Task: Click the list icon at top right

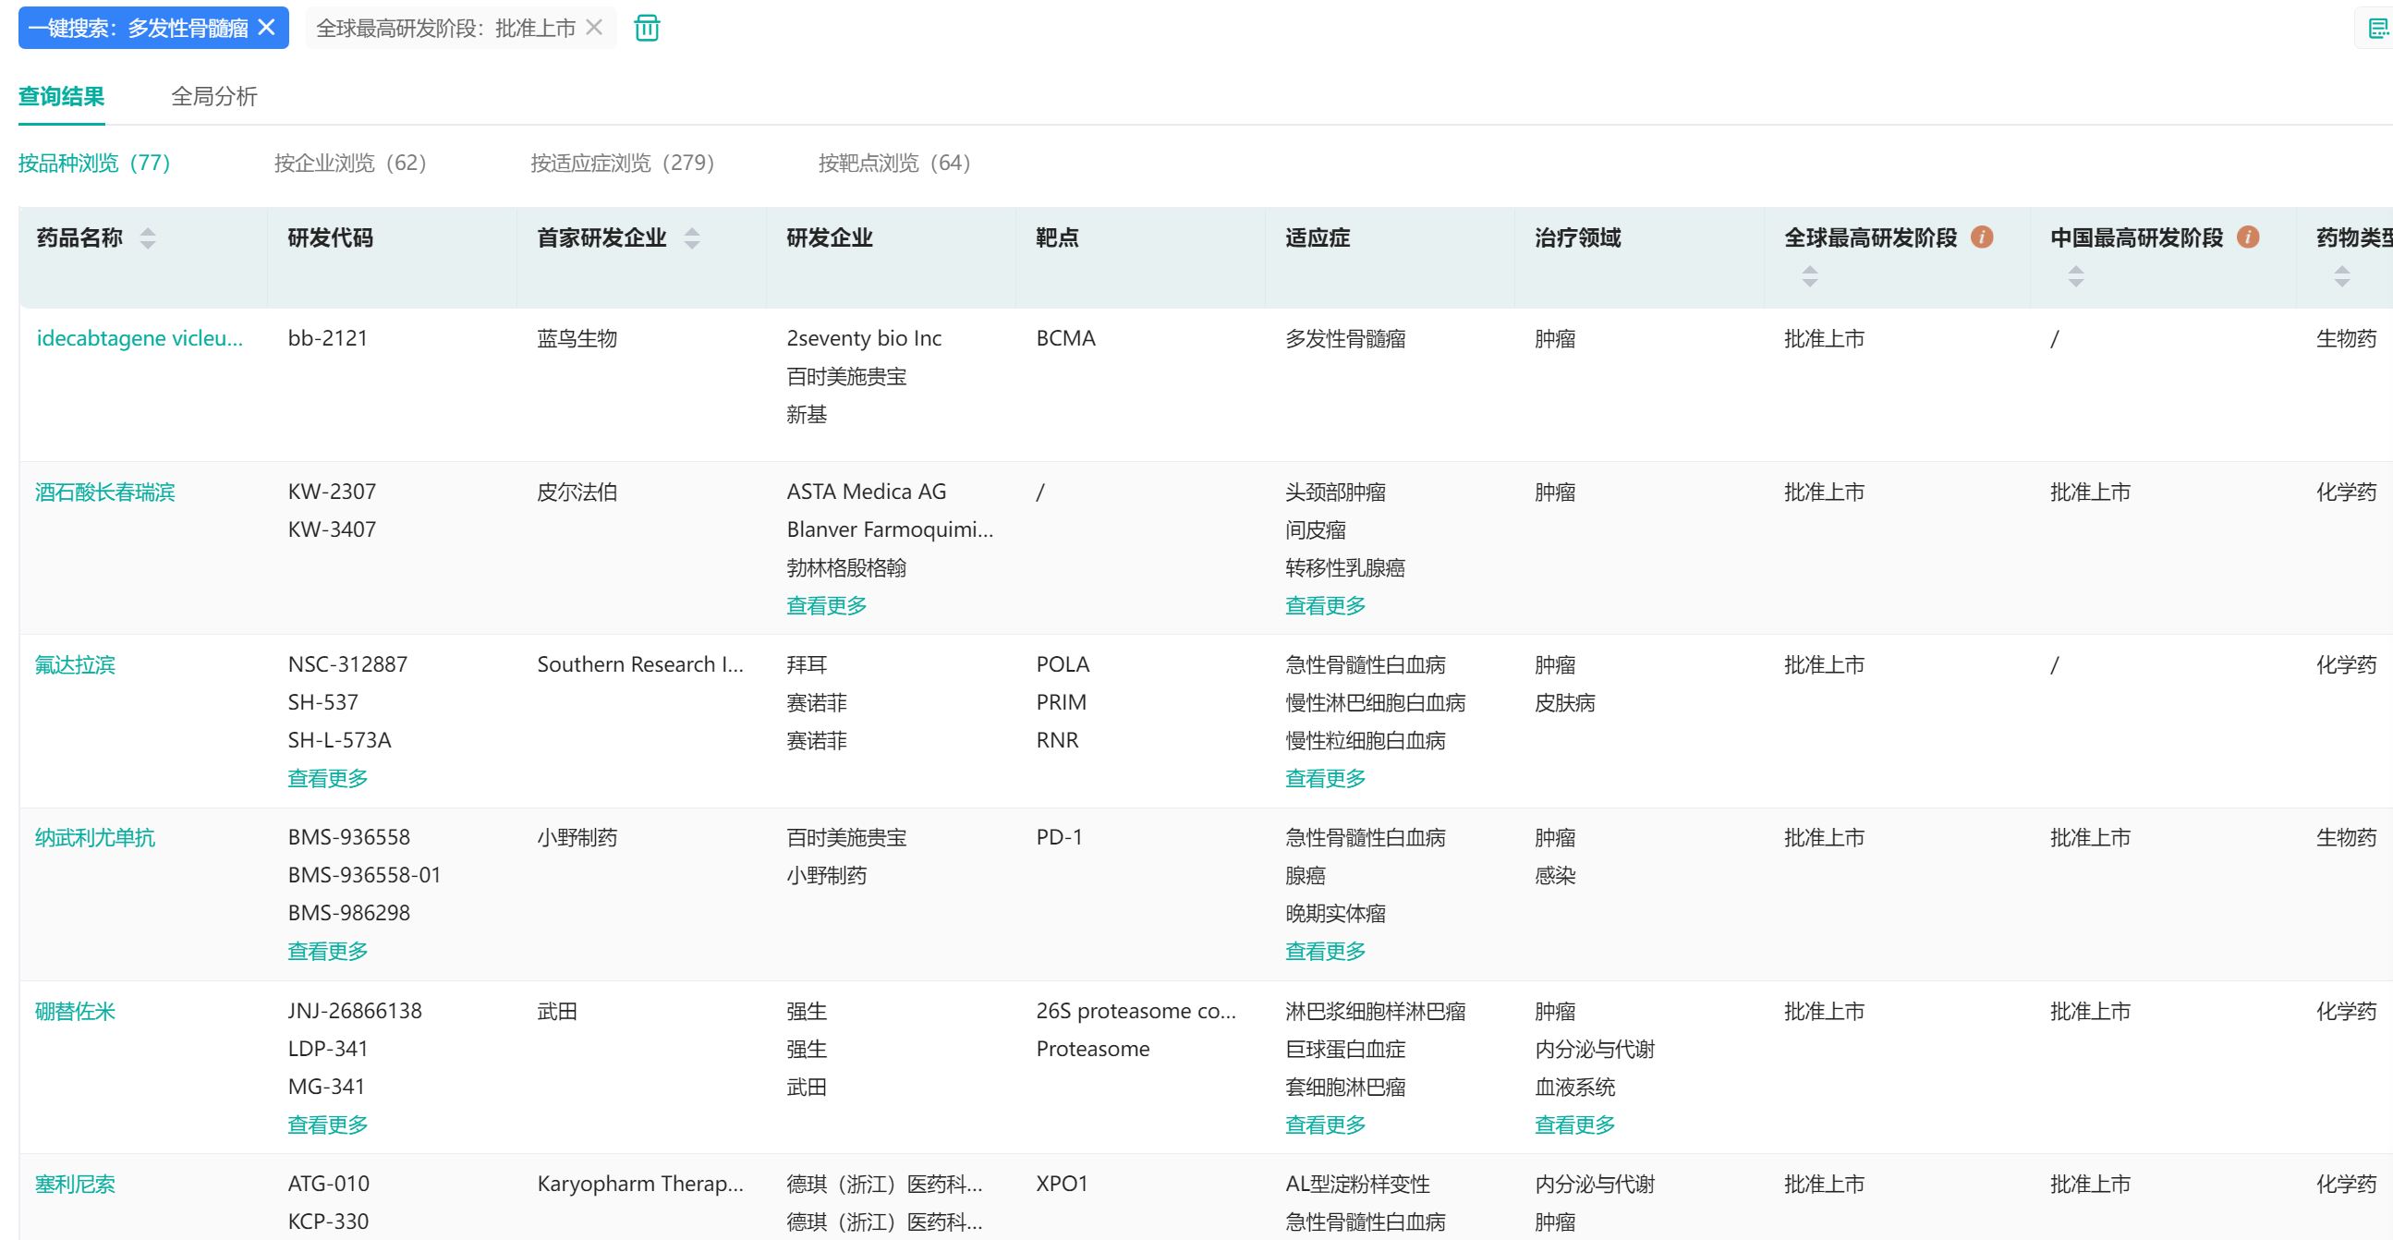Action: click(x=2377, y=29)
